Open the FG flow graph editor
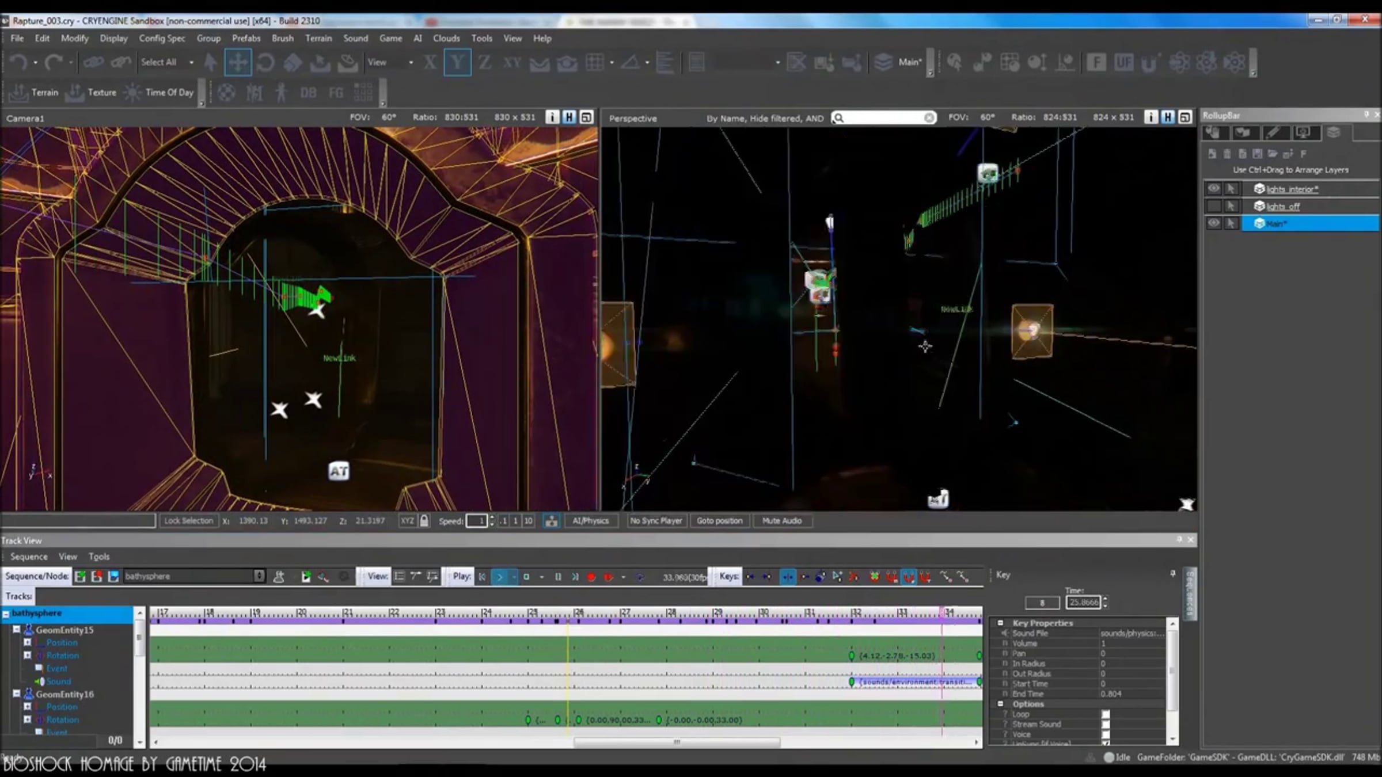 pyautogui.click(x=336, y=92)
